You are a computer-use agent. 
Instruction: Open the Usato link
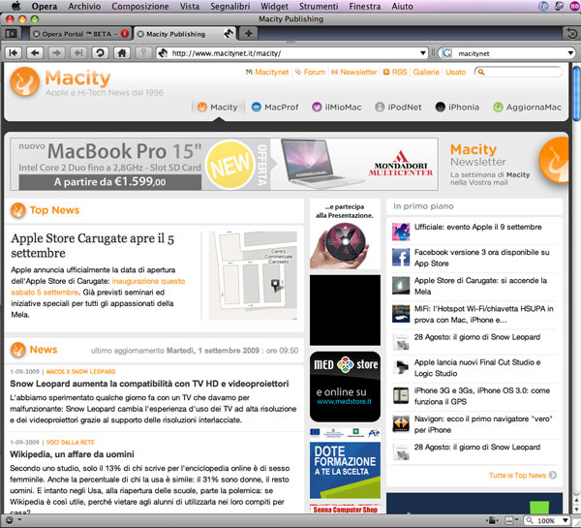455,72
